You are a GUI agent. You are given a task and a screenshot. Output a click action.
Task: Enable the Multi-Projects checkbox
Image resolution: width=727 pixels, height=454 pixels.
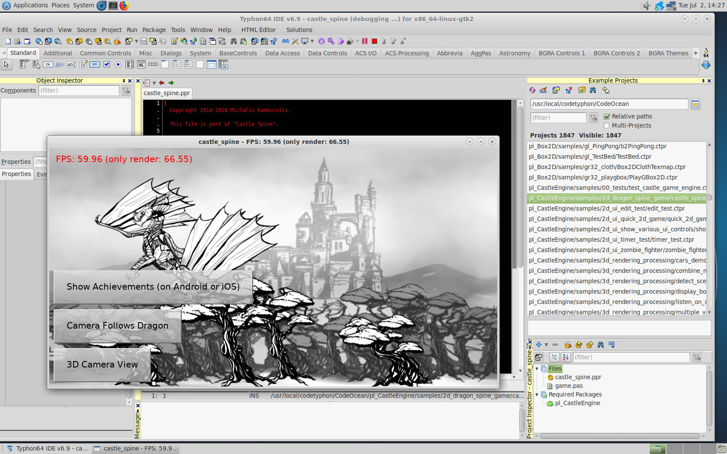607,125
